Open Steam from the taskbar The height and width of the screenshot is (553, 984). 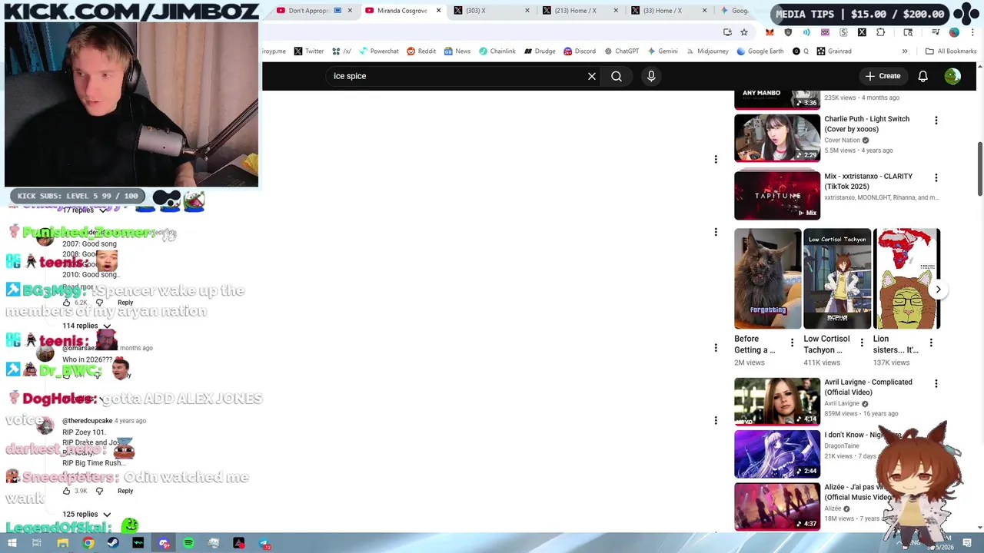click(x=113, y=544)
